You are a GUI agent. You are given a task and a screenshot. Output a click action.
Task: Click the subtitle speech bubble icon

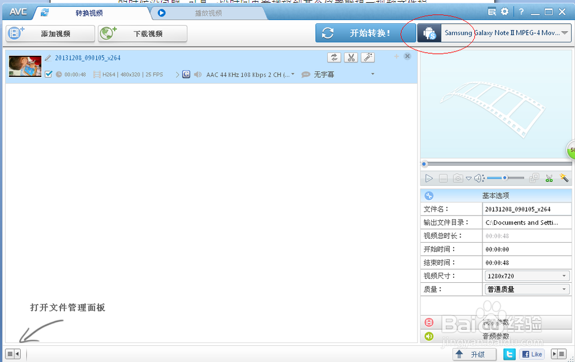[305, 75]
